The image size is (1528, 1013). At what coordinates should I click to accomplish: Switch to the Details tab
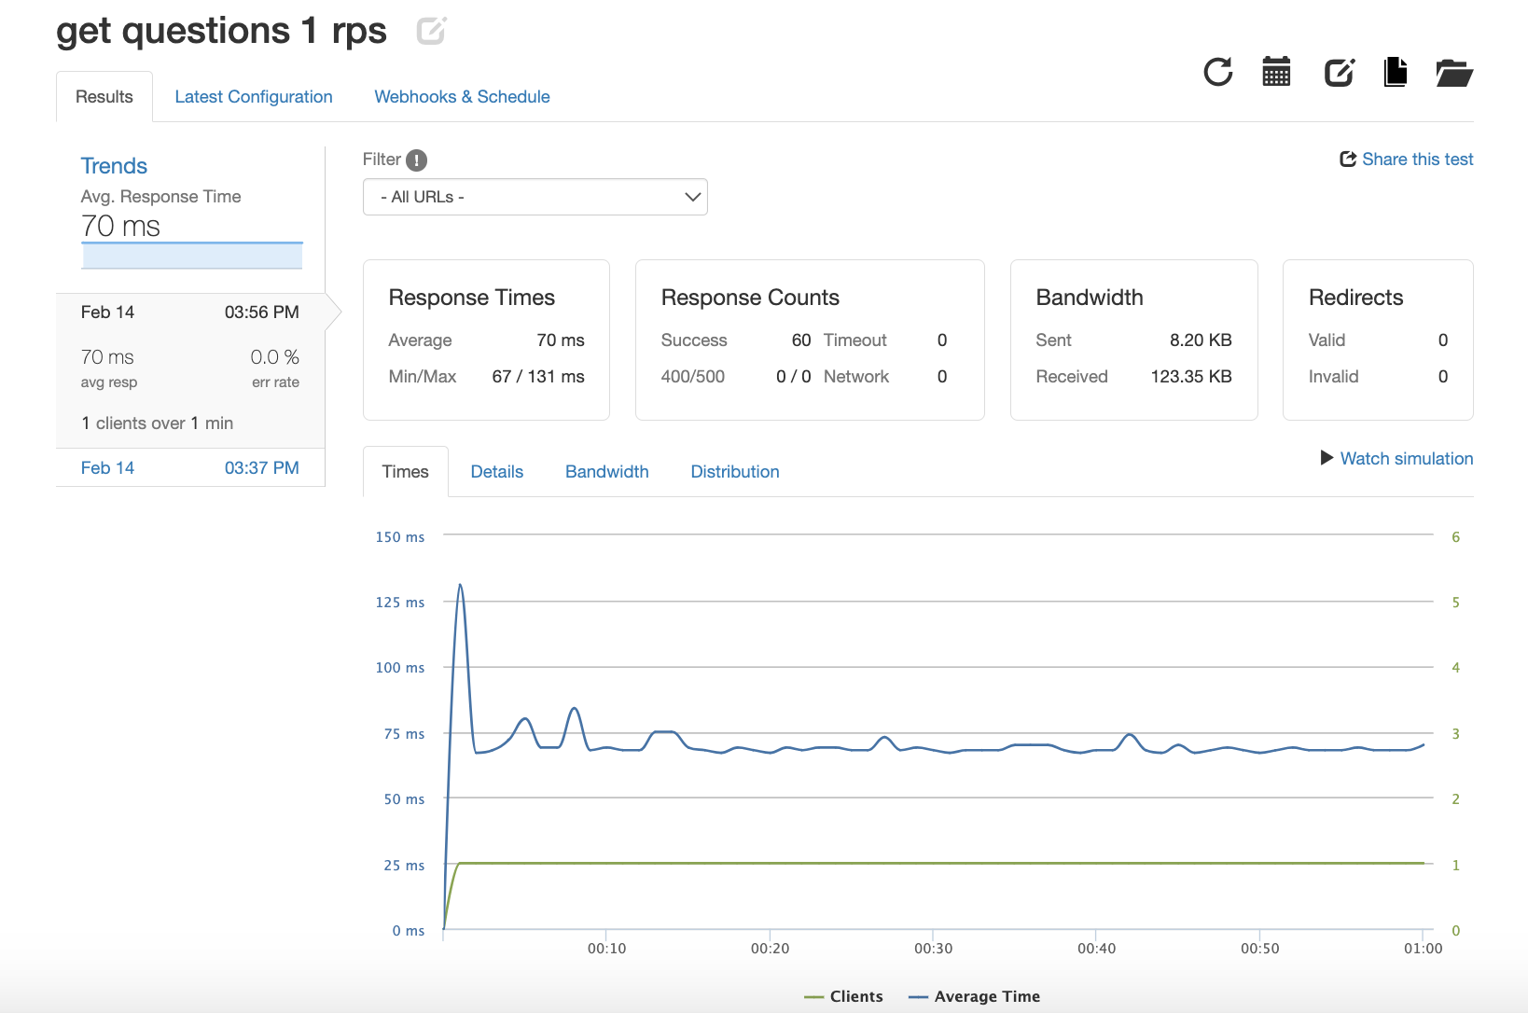pos(497,472)
